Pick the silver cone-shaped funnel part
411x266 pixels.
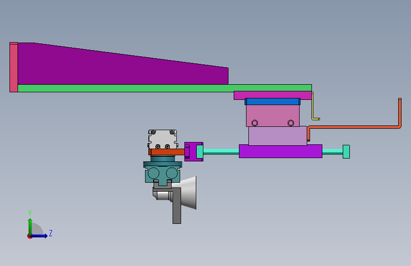click(189, 193)
